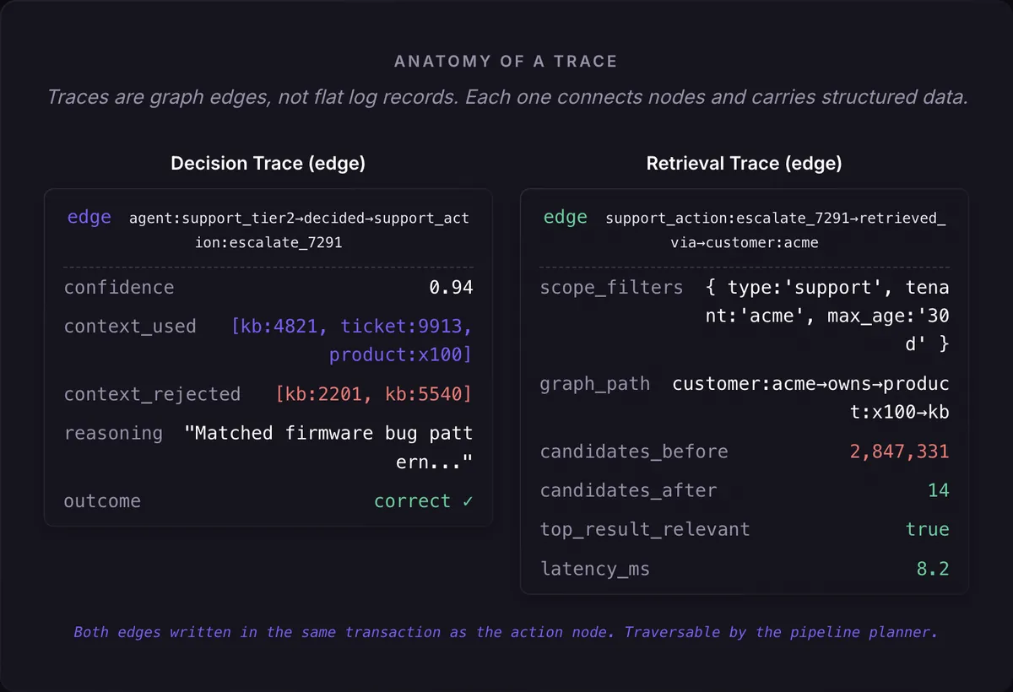Click the latency_ms value 8.2
This screenshot has width=1013, height=692.
[x=933, y=569]
